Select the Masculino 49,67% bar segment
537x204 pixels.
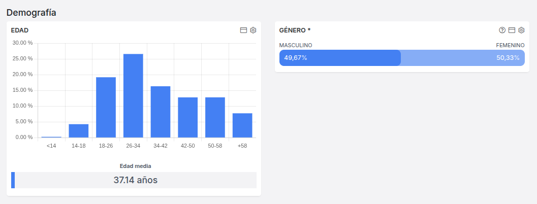[x=340, y=58]
